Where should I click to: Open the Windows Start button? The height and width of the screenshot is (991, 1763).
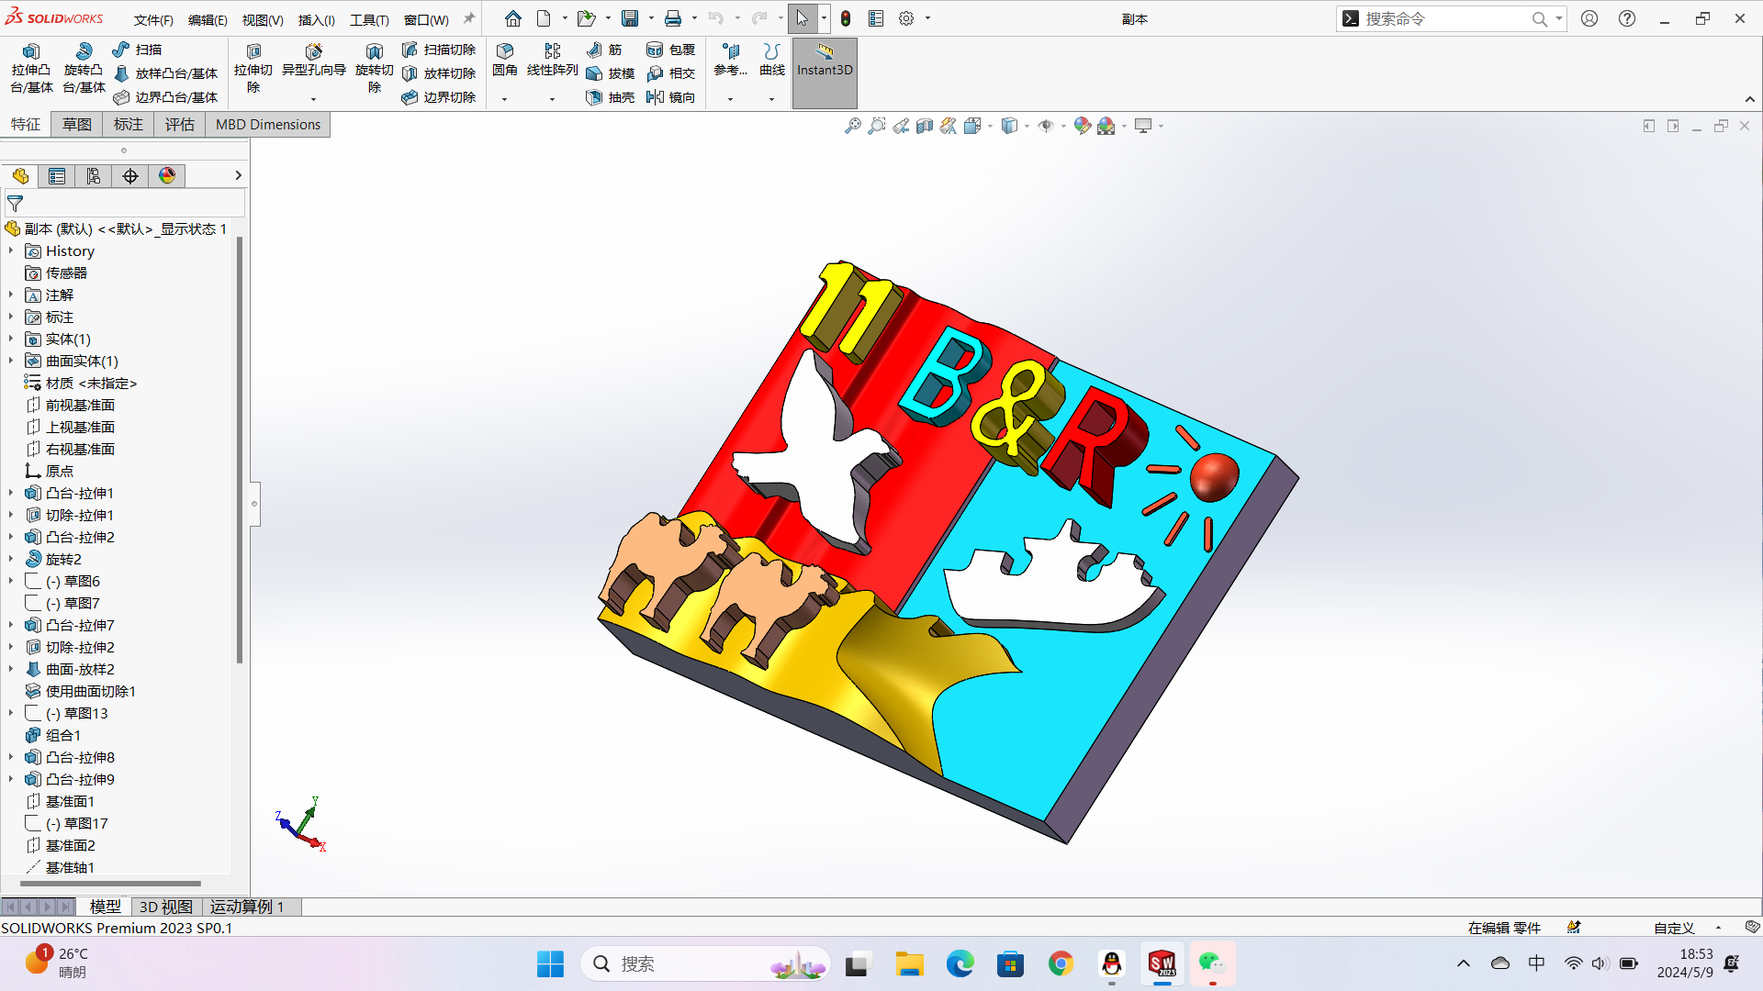coord(550,963)
